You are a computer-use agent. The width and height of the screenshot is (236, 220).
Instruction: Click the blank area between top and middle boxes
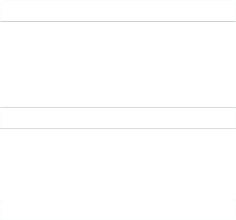[118, 64]
